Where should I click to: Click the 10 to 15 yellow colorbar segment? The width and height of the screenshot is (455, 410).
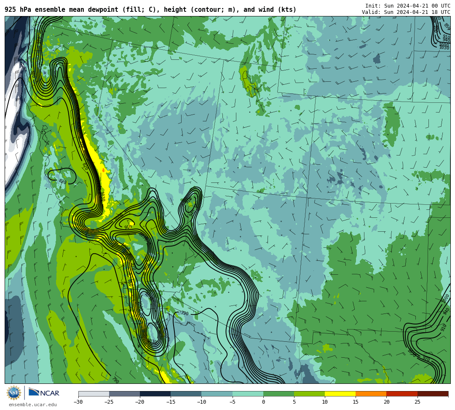click(340, 394)
